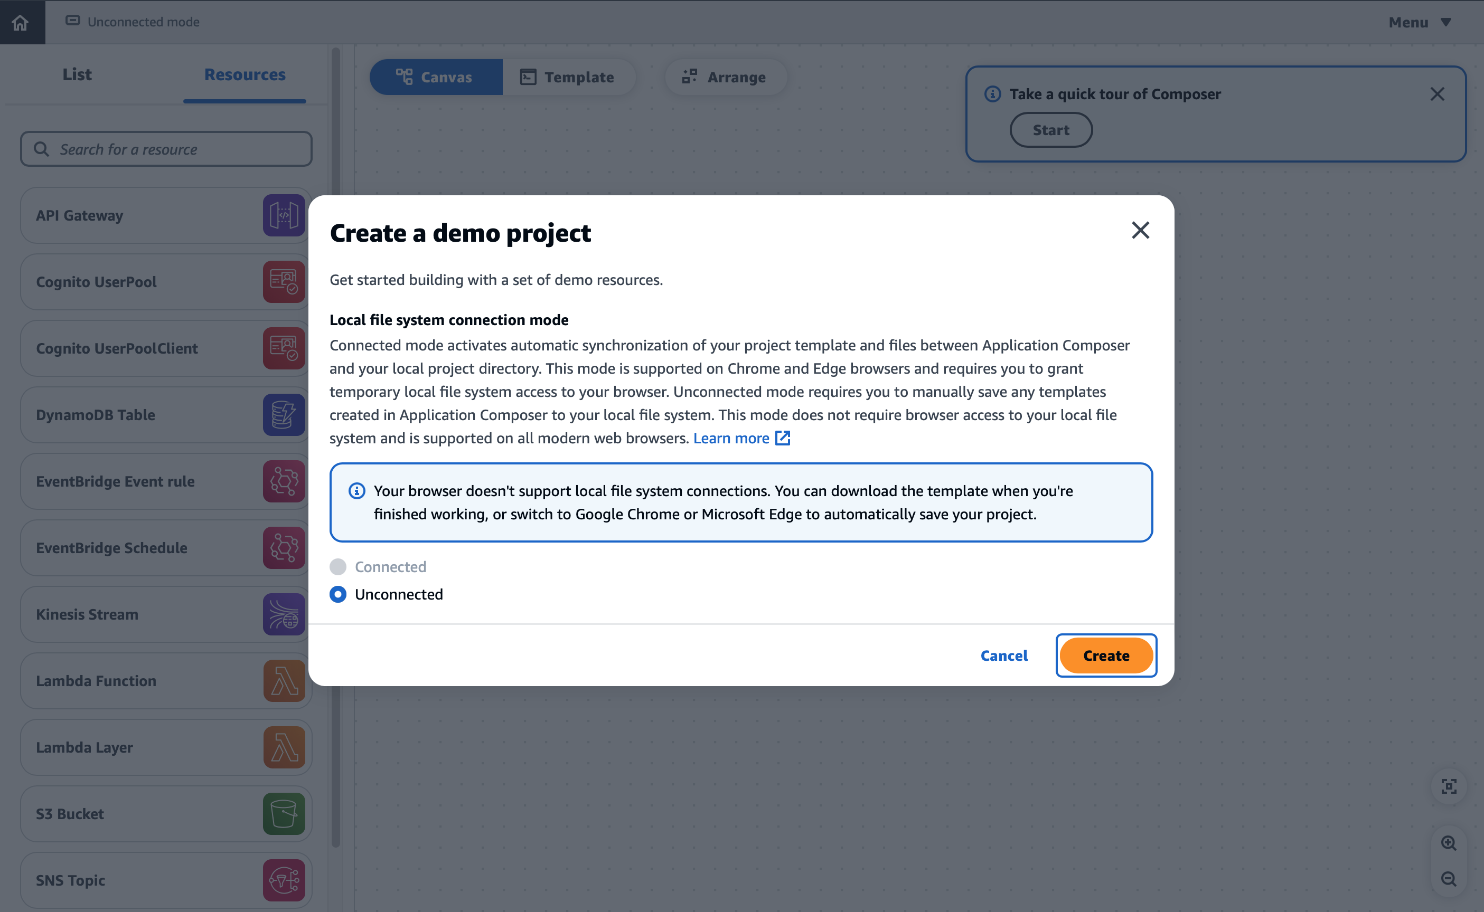This screenshot has width=1484, height=912.
Task: Select the Connected radio option
Action: (x=338, y=566)
